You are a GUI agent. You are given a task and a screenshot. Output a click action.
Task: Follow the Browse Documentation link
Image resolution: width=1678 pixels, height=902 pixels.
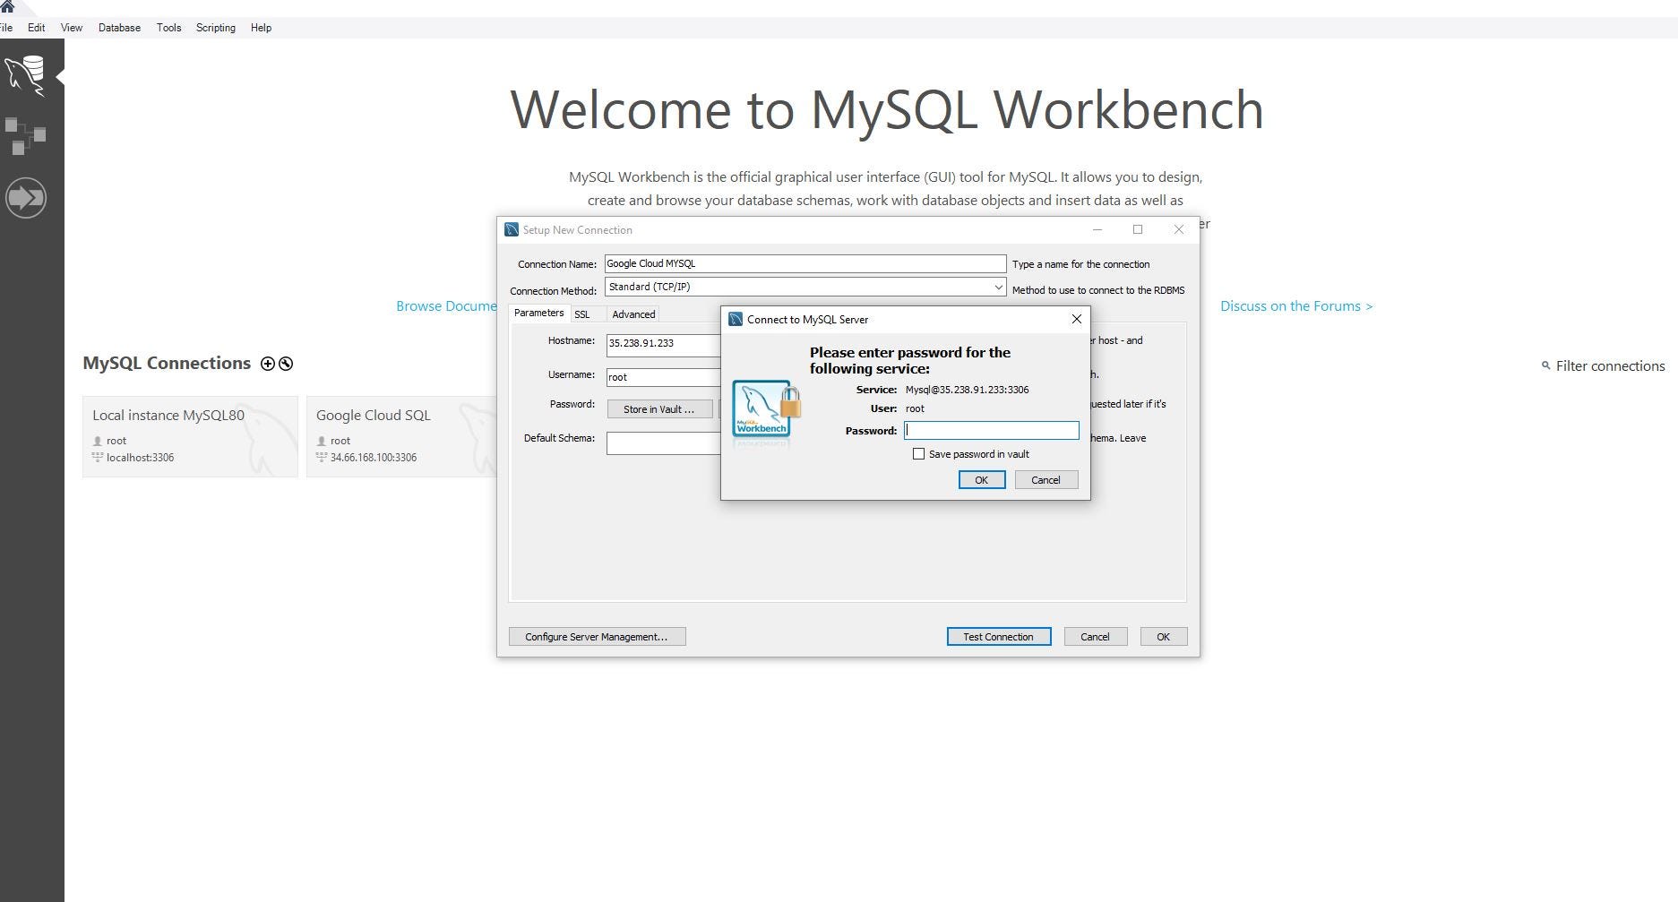[x=446, y=306]
